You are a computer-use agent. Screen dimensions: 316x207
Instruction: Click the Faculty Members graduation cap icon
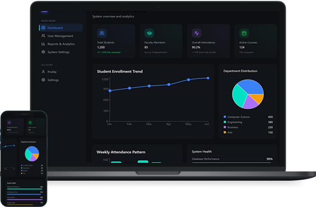coord(149,33)
